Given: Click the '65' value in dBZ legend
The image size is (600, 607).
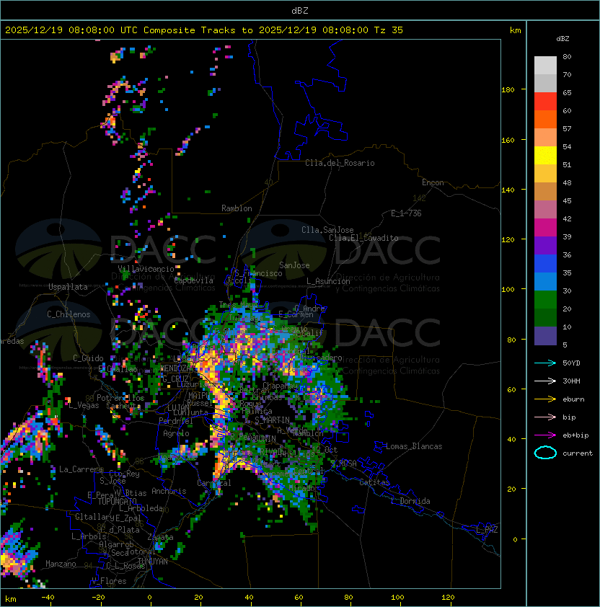Looking at the screenshot, I should coord(567,92).
